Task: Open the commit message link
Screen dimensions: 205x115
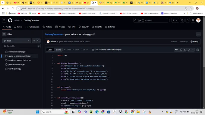Action: [73, 41]
